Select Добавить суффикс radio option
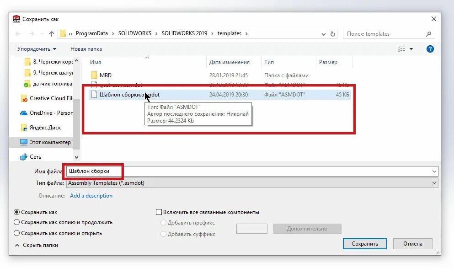 pos(163,234)
